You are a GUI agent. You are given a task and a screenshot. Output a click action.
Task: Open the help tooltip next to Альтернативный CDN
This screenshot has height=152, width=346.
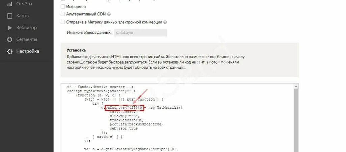109,14
